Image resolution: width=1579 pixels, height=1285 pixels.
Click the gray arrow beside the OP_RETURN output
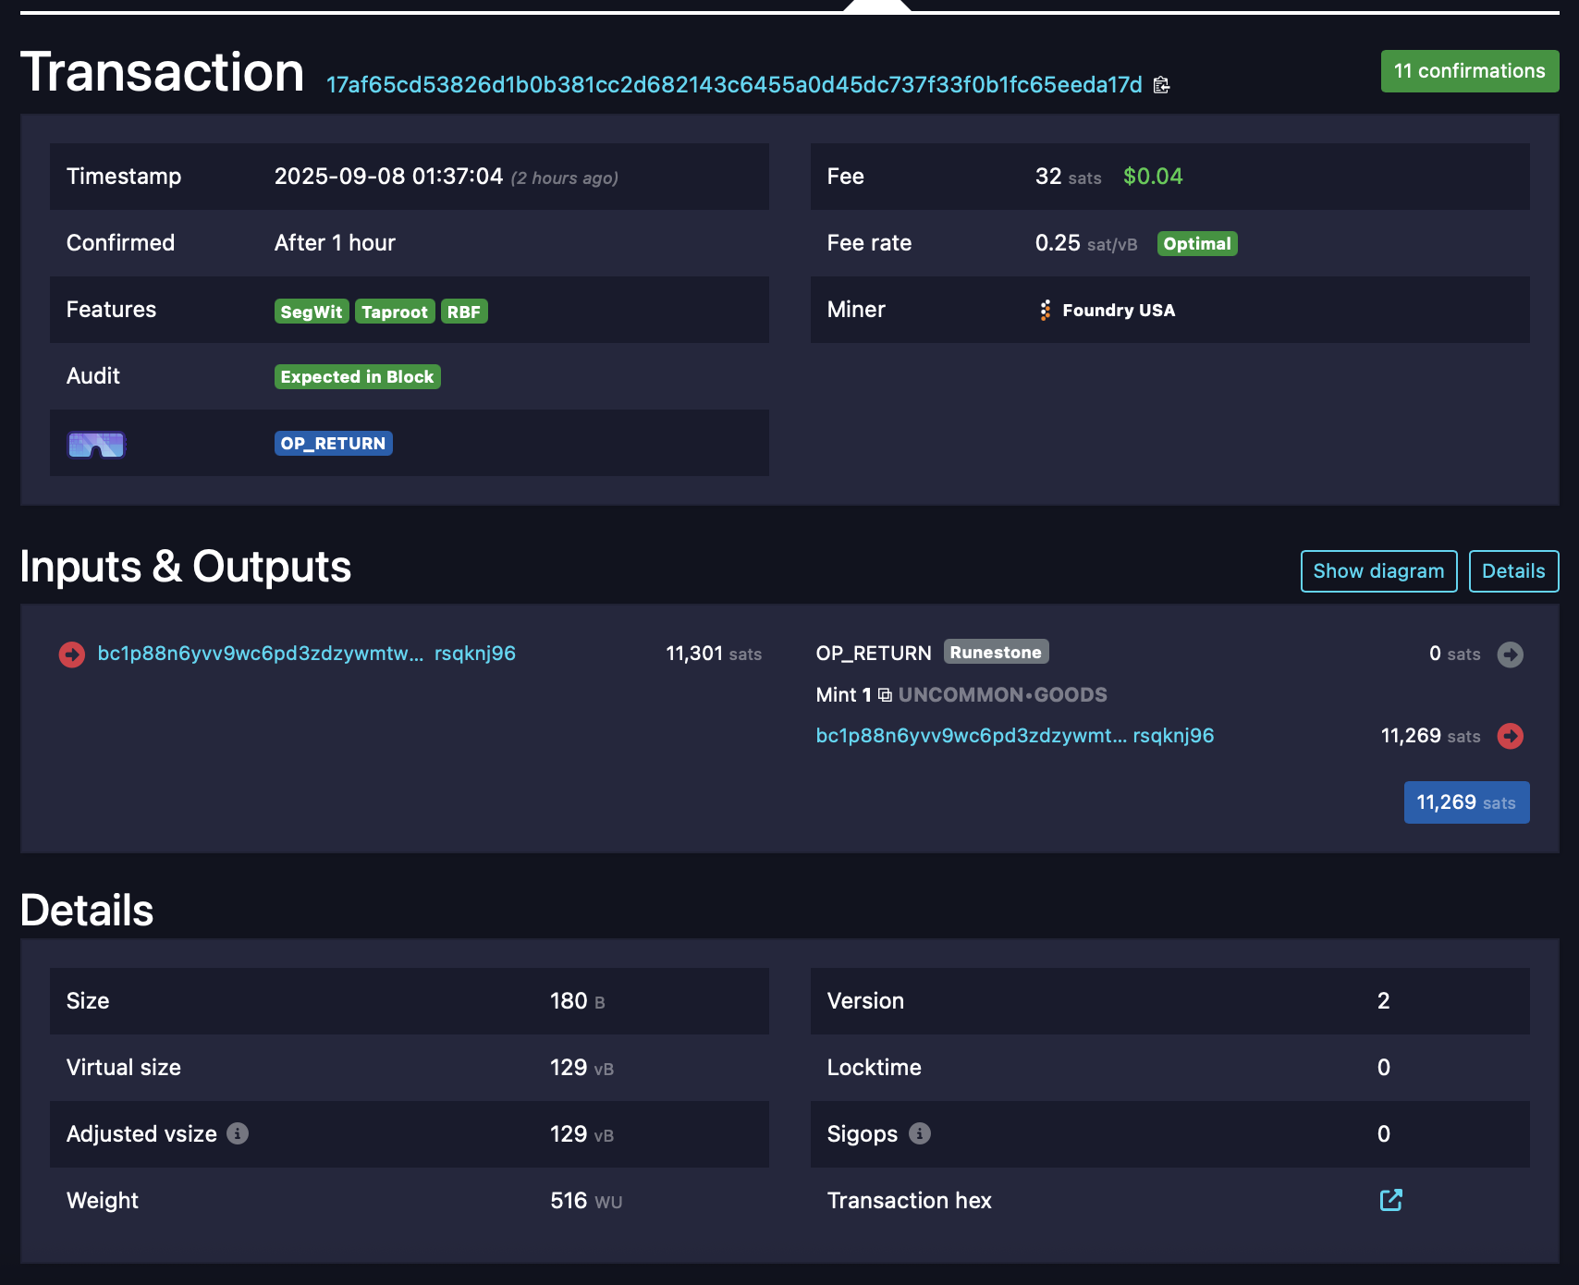point(1511,655)
